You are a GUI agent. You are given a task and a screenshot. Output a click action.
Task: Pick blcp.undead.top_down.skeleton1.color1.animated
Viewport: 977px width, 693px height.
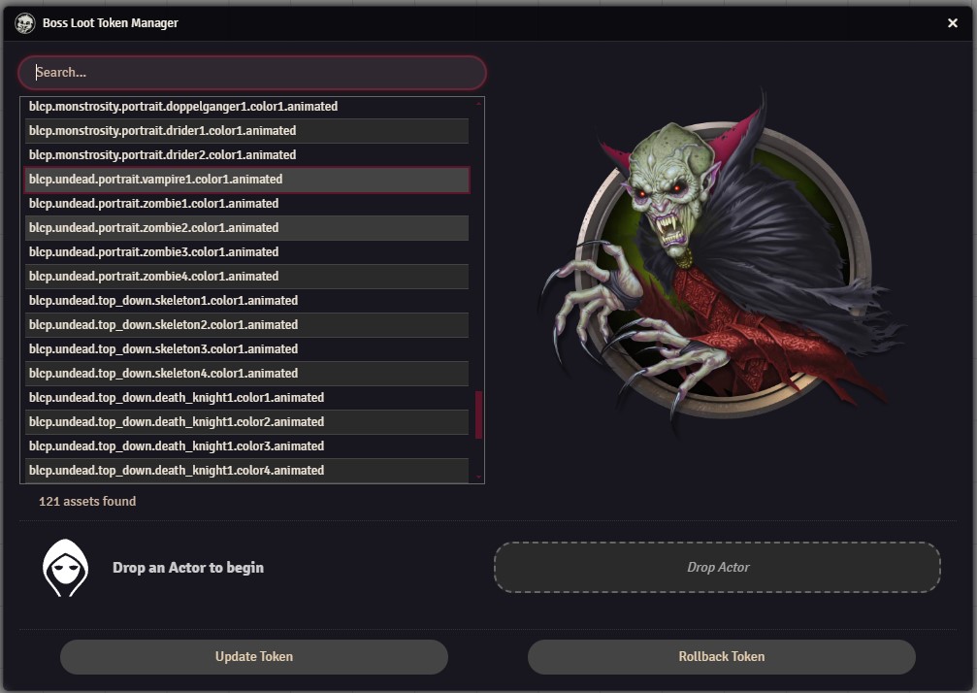tap(246, 301)
